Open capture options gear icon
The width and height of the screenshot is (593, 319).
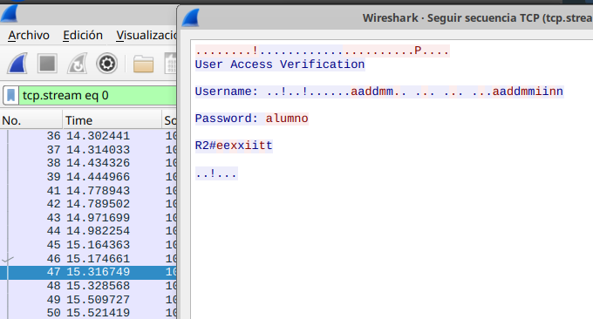coord(107,63)
